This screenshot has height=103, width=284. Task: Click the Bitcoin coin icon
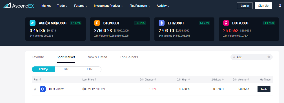[x=97, y=23]
